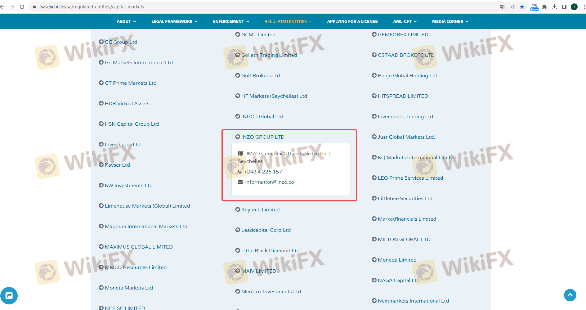Viewport: 586px width, 310px height.
Task: Open Goliath Trading Limited entry
Action: coord(269,55)
